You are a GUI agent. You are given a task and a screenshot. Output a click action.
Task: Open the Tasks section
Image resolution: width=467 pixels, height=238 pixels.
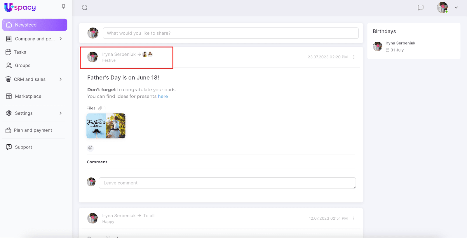[x=20, y=52]
